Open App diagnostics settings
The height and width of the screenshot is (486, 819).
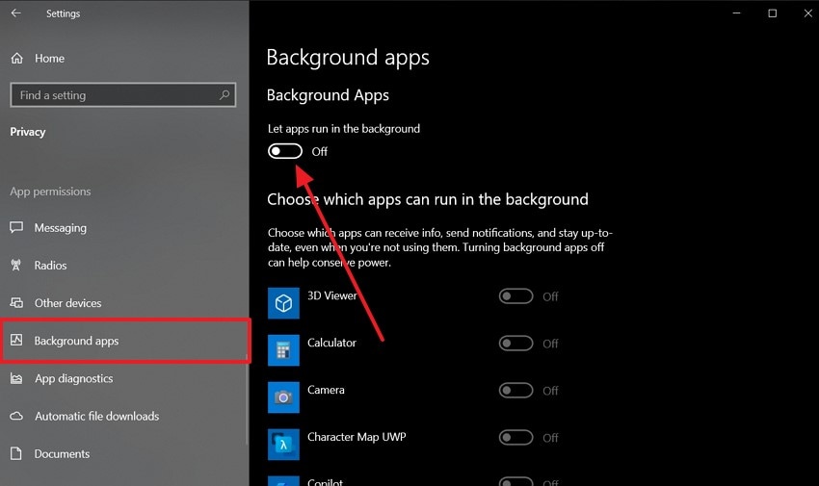click(x=73, y=379)
